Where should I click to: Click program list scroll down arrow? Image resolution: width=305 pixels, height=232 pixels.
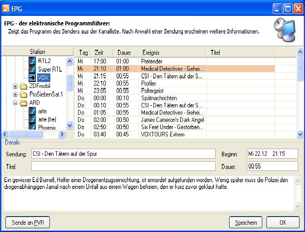pos(300,134)
